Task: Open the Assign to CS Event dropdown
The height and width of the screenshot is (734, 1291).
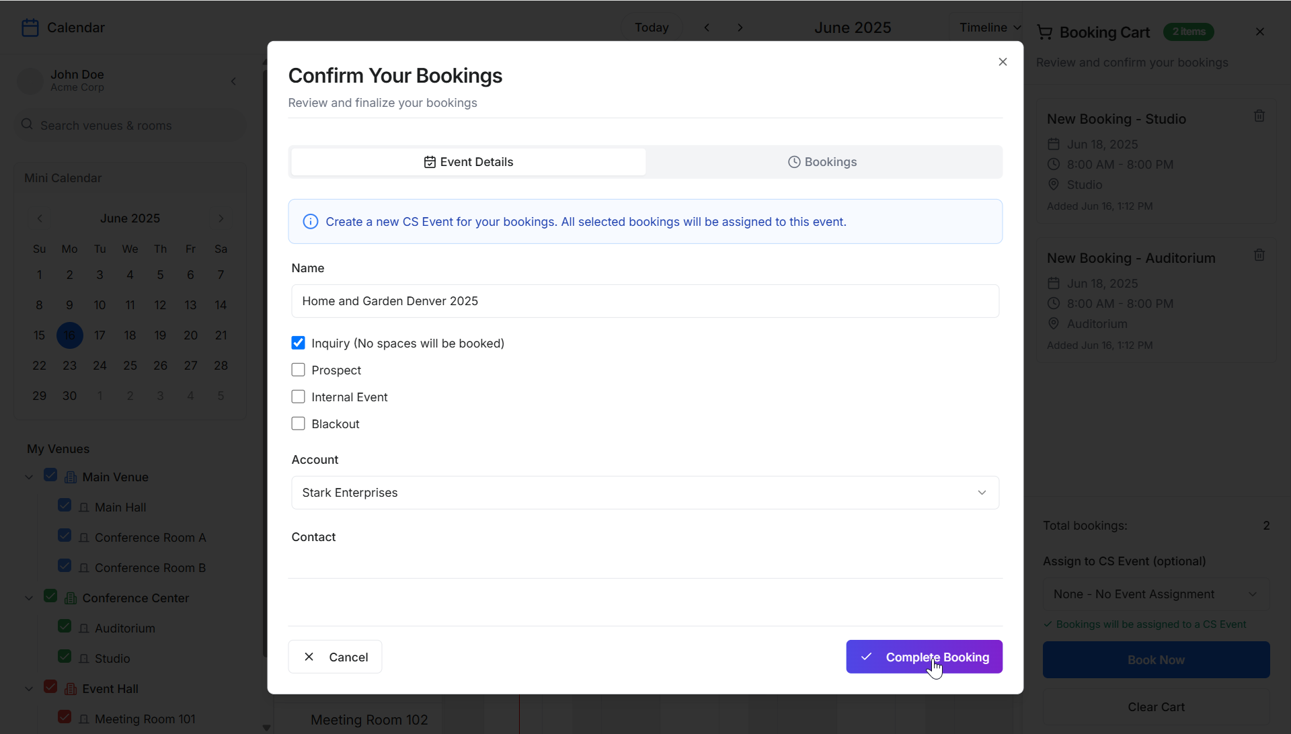Action: 1156,594
